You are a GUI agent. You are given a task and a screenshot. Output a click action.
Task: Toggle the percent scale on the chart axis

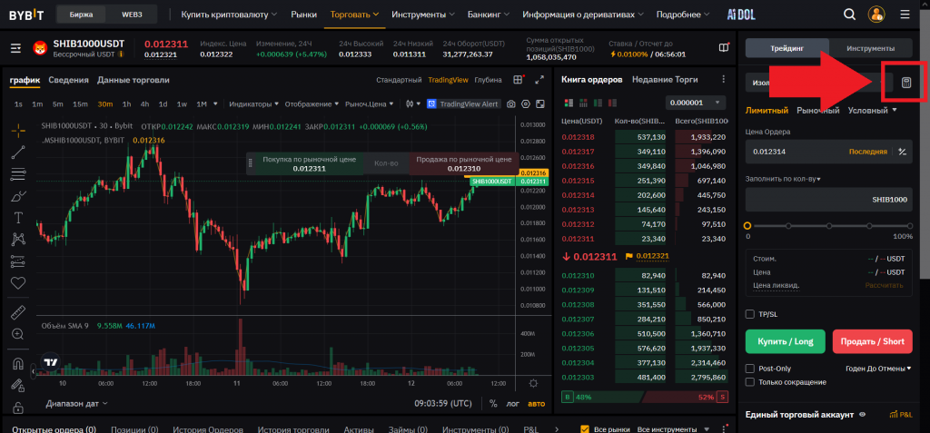coord(493,403)
